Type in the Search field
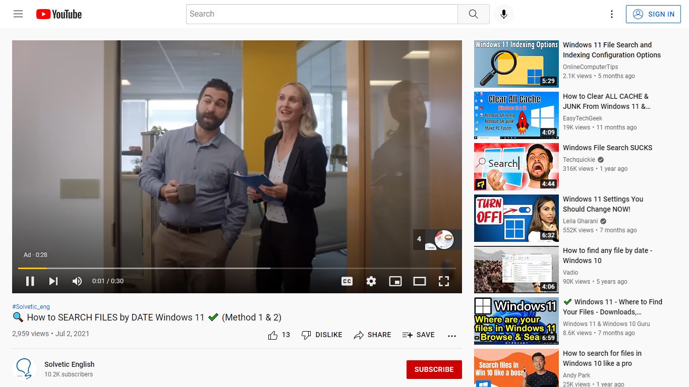Screen dimensions: 689x387 [322, 14]
